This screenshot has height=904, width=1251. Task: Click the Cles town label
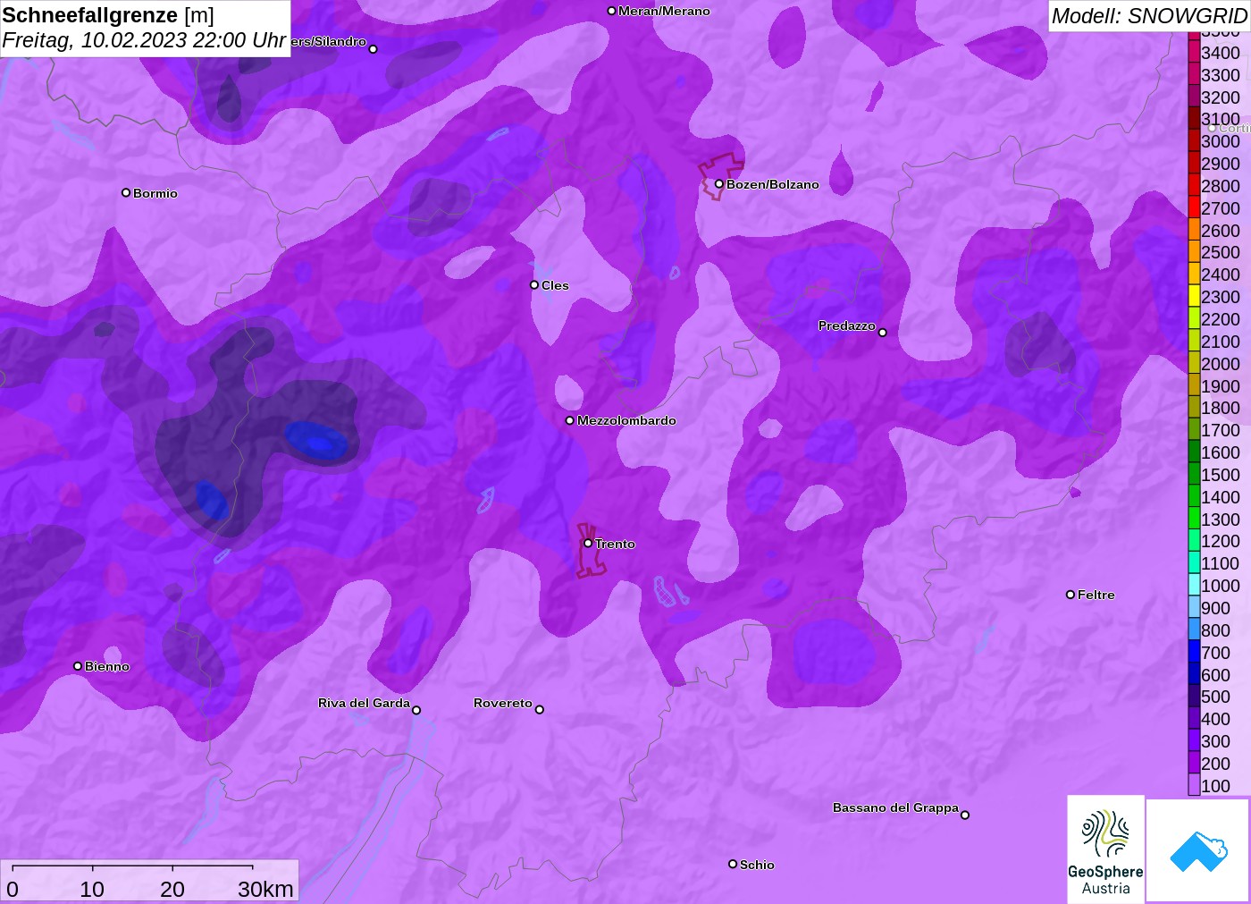tap(555, 285)
